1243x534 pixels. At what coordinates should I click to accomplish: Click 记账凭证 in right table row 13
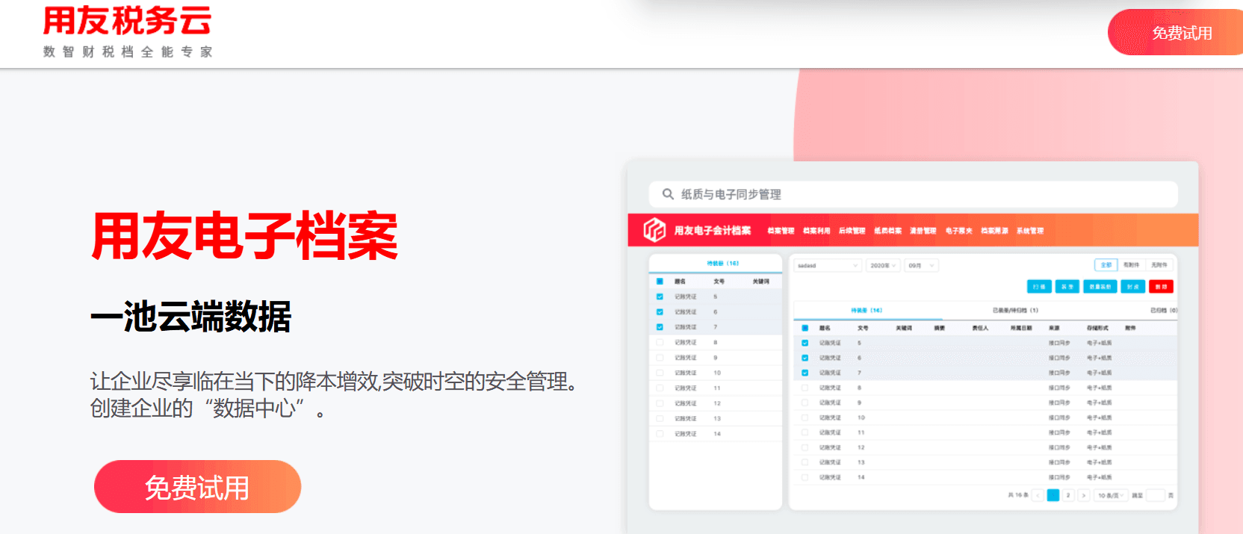[830, 462]
